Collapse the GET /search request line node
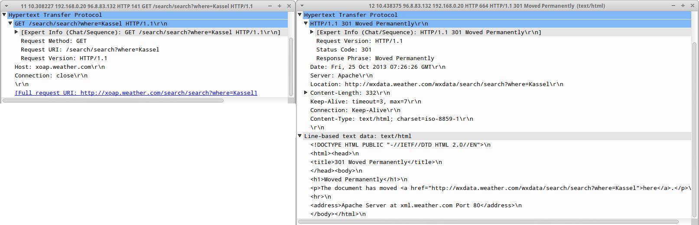699x225 pixels. [x=10, y=23]
